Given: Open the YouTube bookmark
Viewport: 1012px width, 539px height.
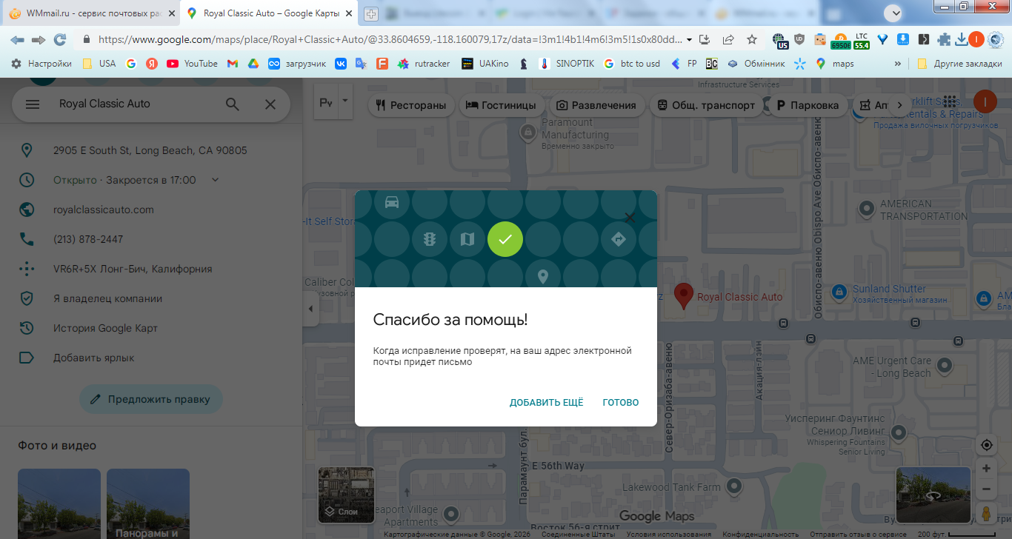Looking at the screenshot, I should (193, 64).
